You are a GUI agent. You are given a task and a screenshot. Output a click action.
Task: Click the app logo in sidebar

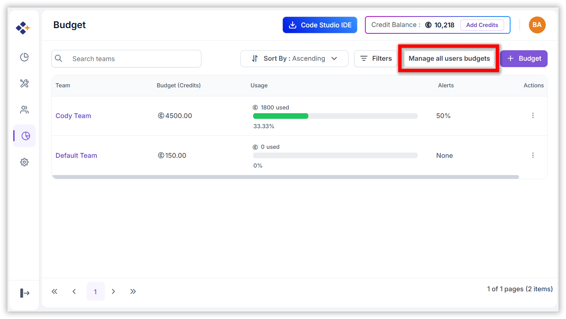[23, 28]
